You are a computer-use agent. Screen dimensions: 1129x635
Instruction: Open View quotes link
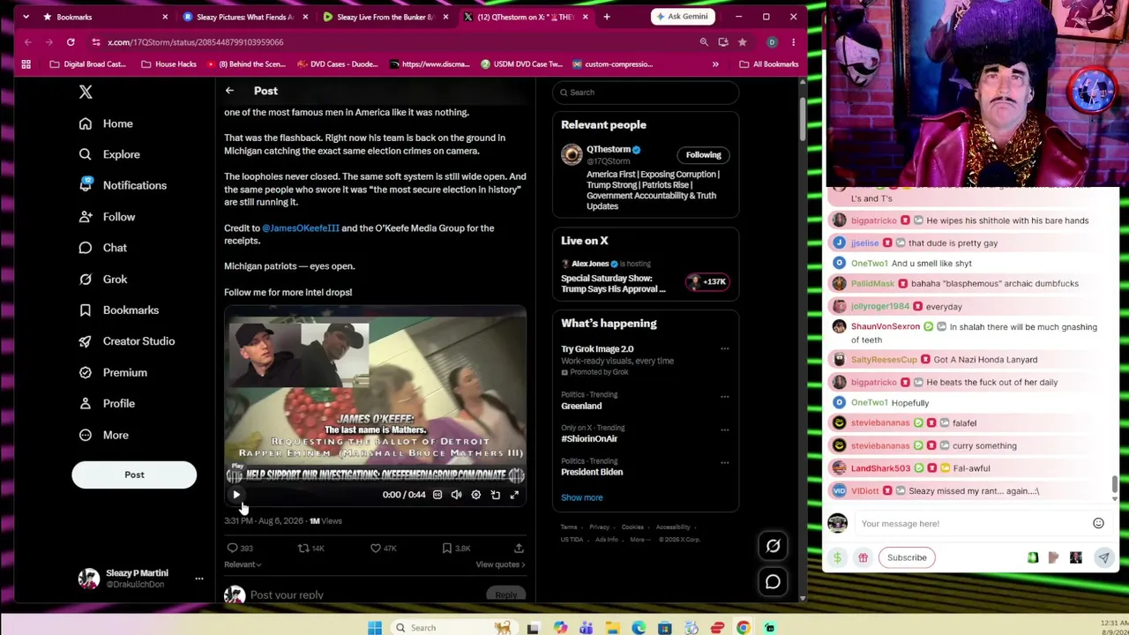click(500, 564)
